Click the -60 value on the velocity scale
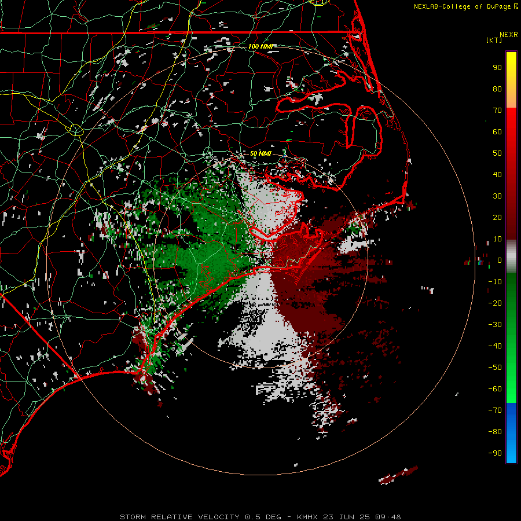 [x=495, y=389]
